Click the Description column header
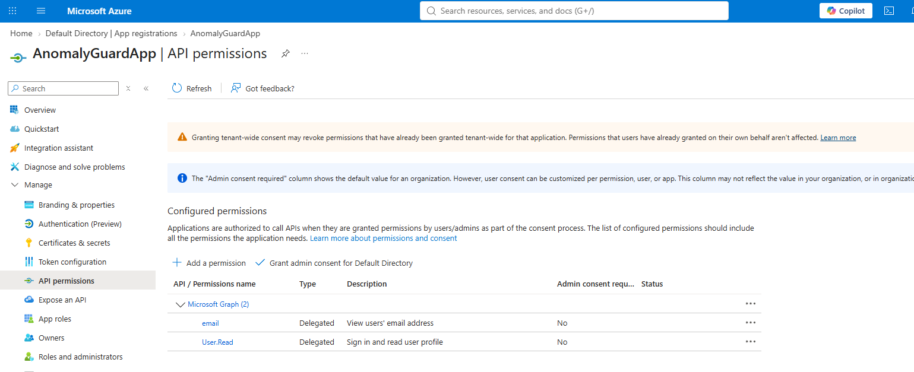The image size is (914, 372). click(x=367, y=284)
